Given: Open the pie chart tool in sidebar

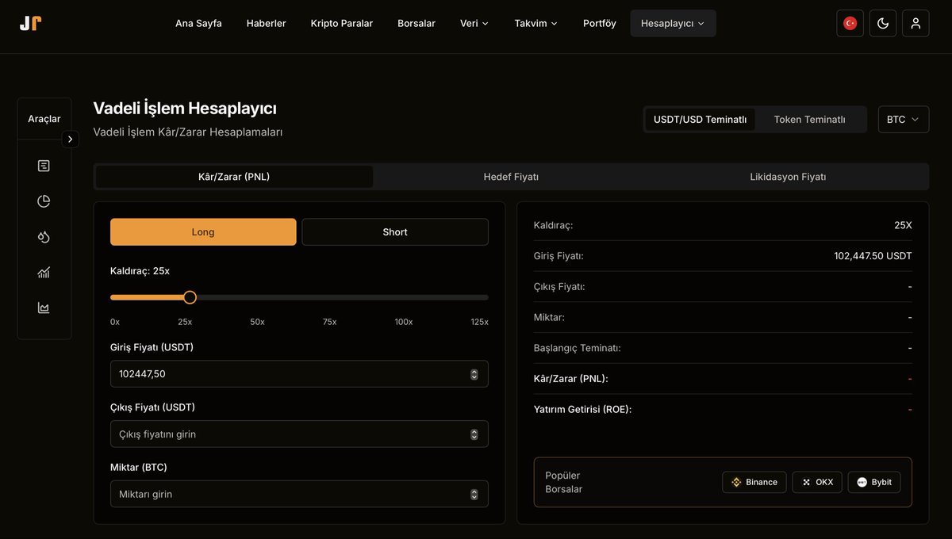Looking at the screenshot, I should click(x=44, y=201).
